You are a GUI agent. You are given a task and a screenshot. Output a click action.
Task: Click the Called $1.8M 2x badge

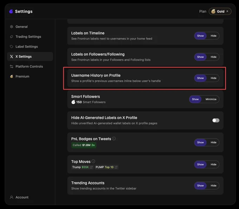84,145
